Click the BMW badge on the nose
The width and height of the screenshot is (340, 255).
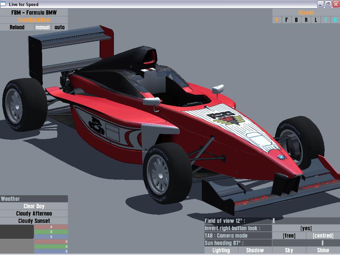pos(281,157)
